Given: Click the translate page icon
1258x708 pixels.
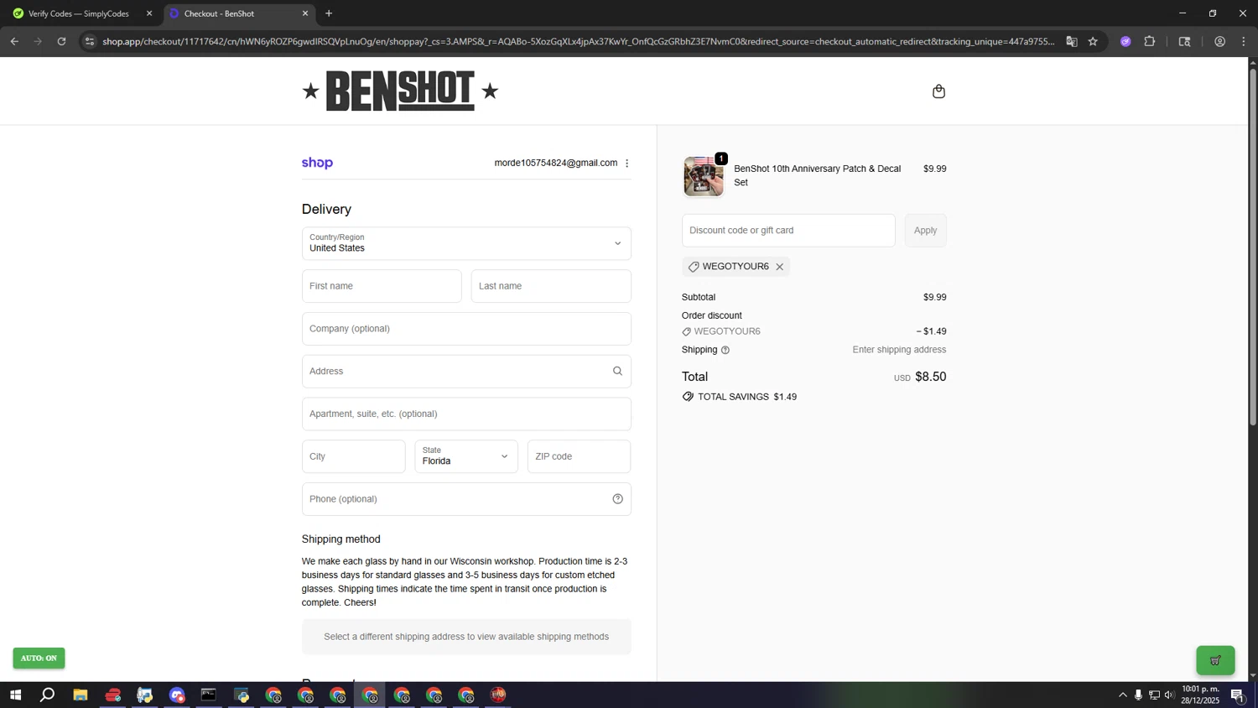Looking at the screenshot, I should point(1071,41).
